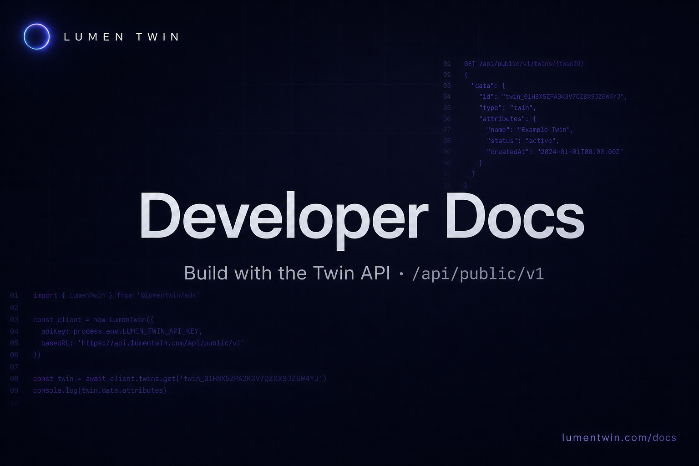Image resolution: width=699 pixels, height=466 pixels.
Task: Select the "data": { line in the JSON response
Action: (488, 86)
